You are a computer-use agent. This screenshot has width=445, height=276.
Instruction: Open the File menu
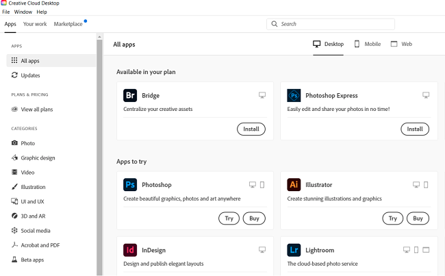click(6, 12)
